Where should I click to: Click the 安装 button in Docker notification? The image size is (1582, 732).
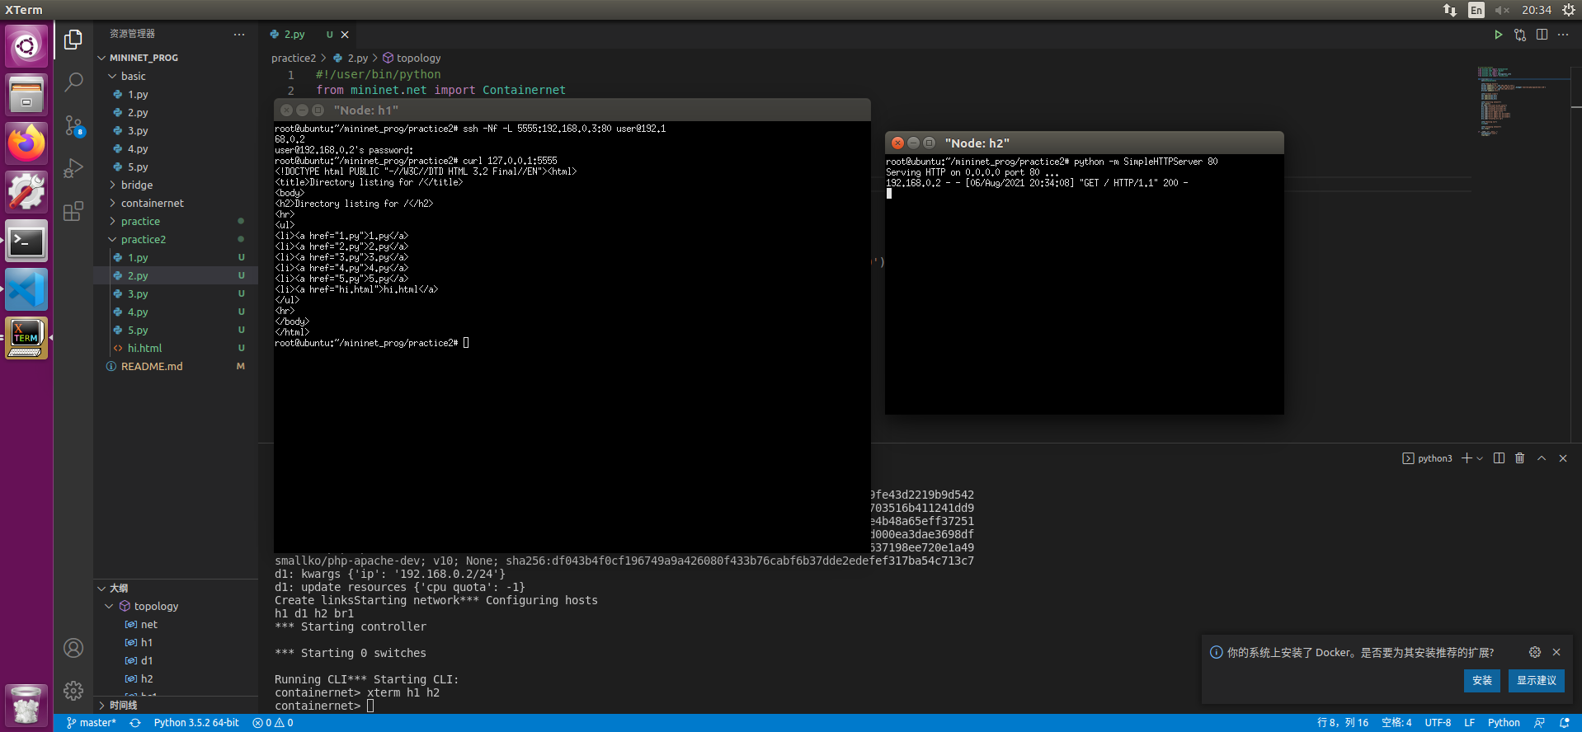coord(1481,680)
